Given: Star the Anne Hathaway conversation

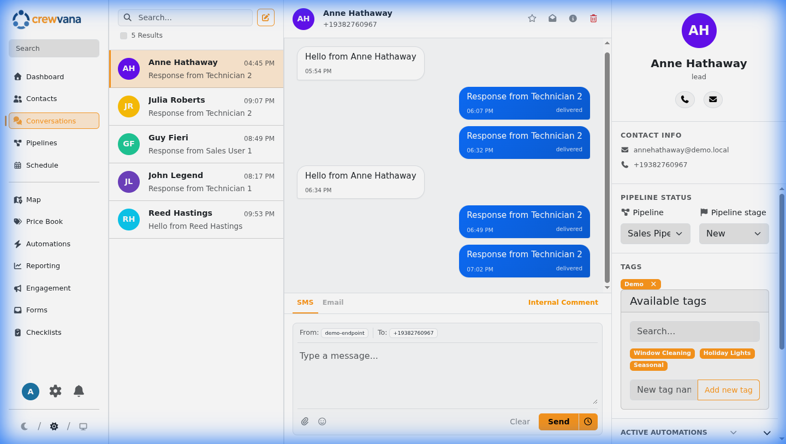Looking at the screenshot, I should tap(532, 18).
